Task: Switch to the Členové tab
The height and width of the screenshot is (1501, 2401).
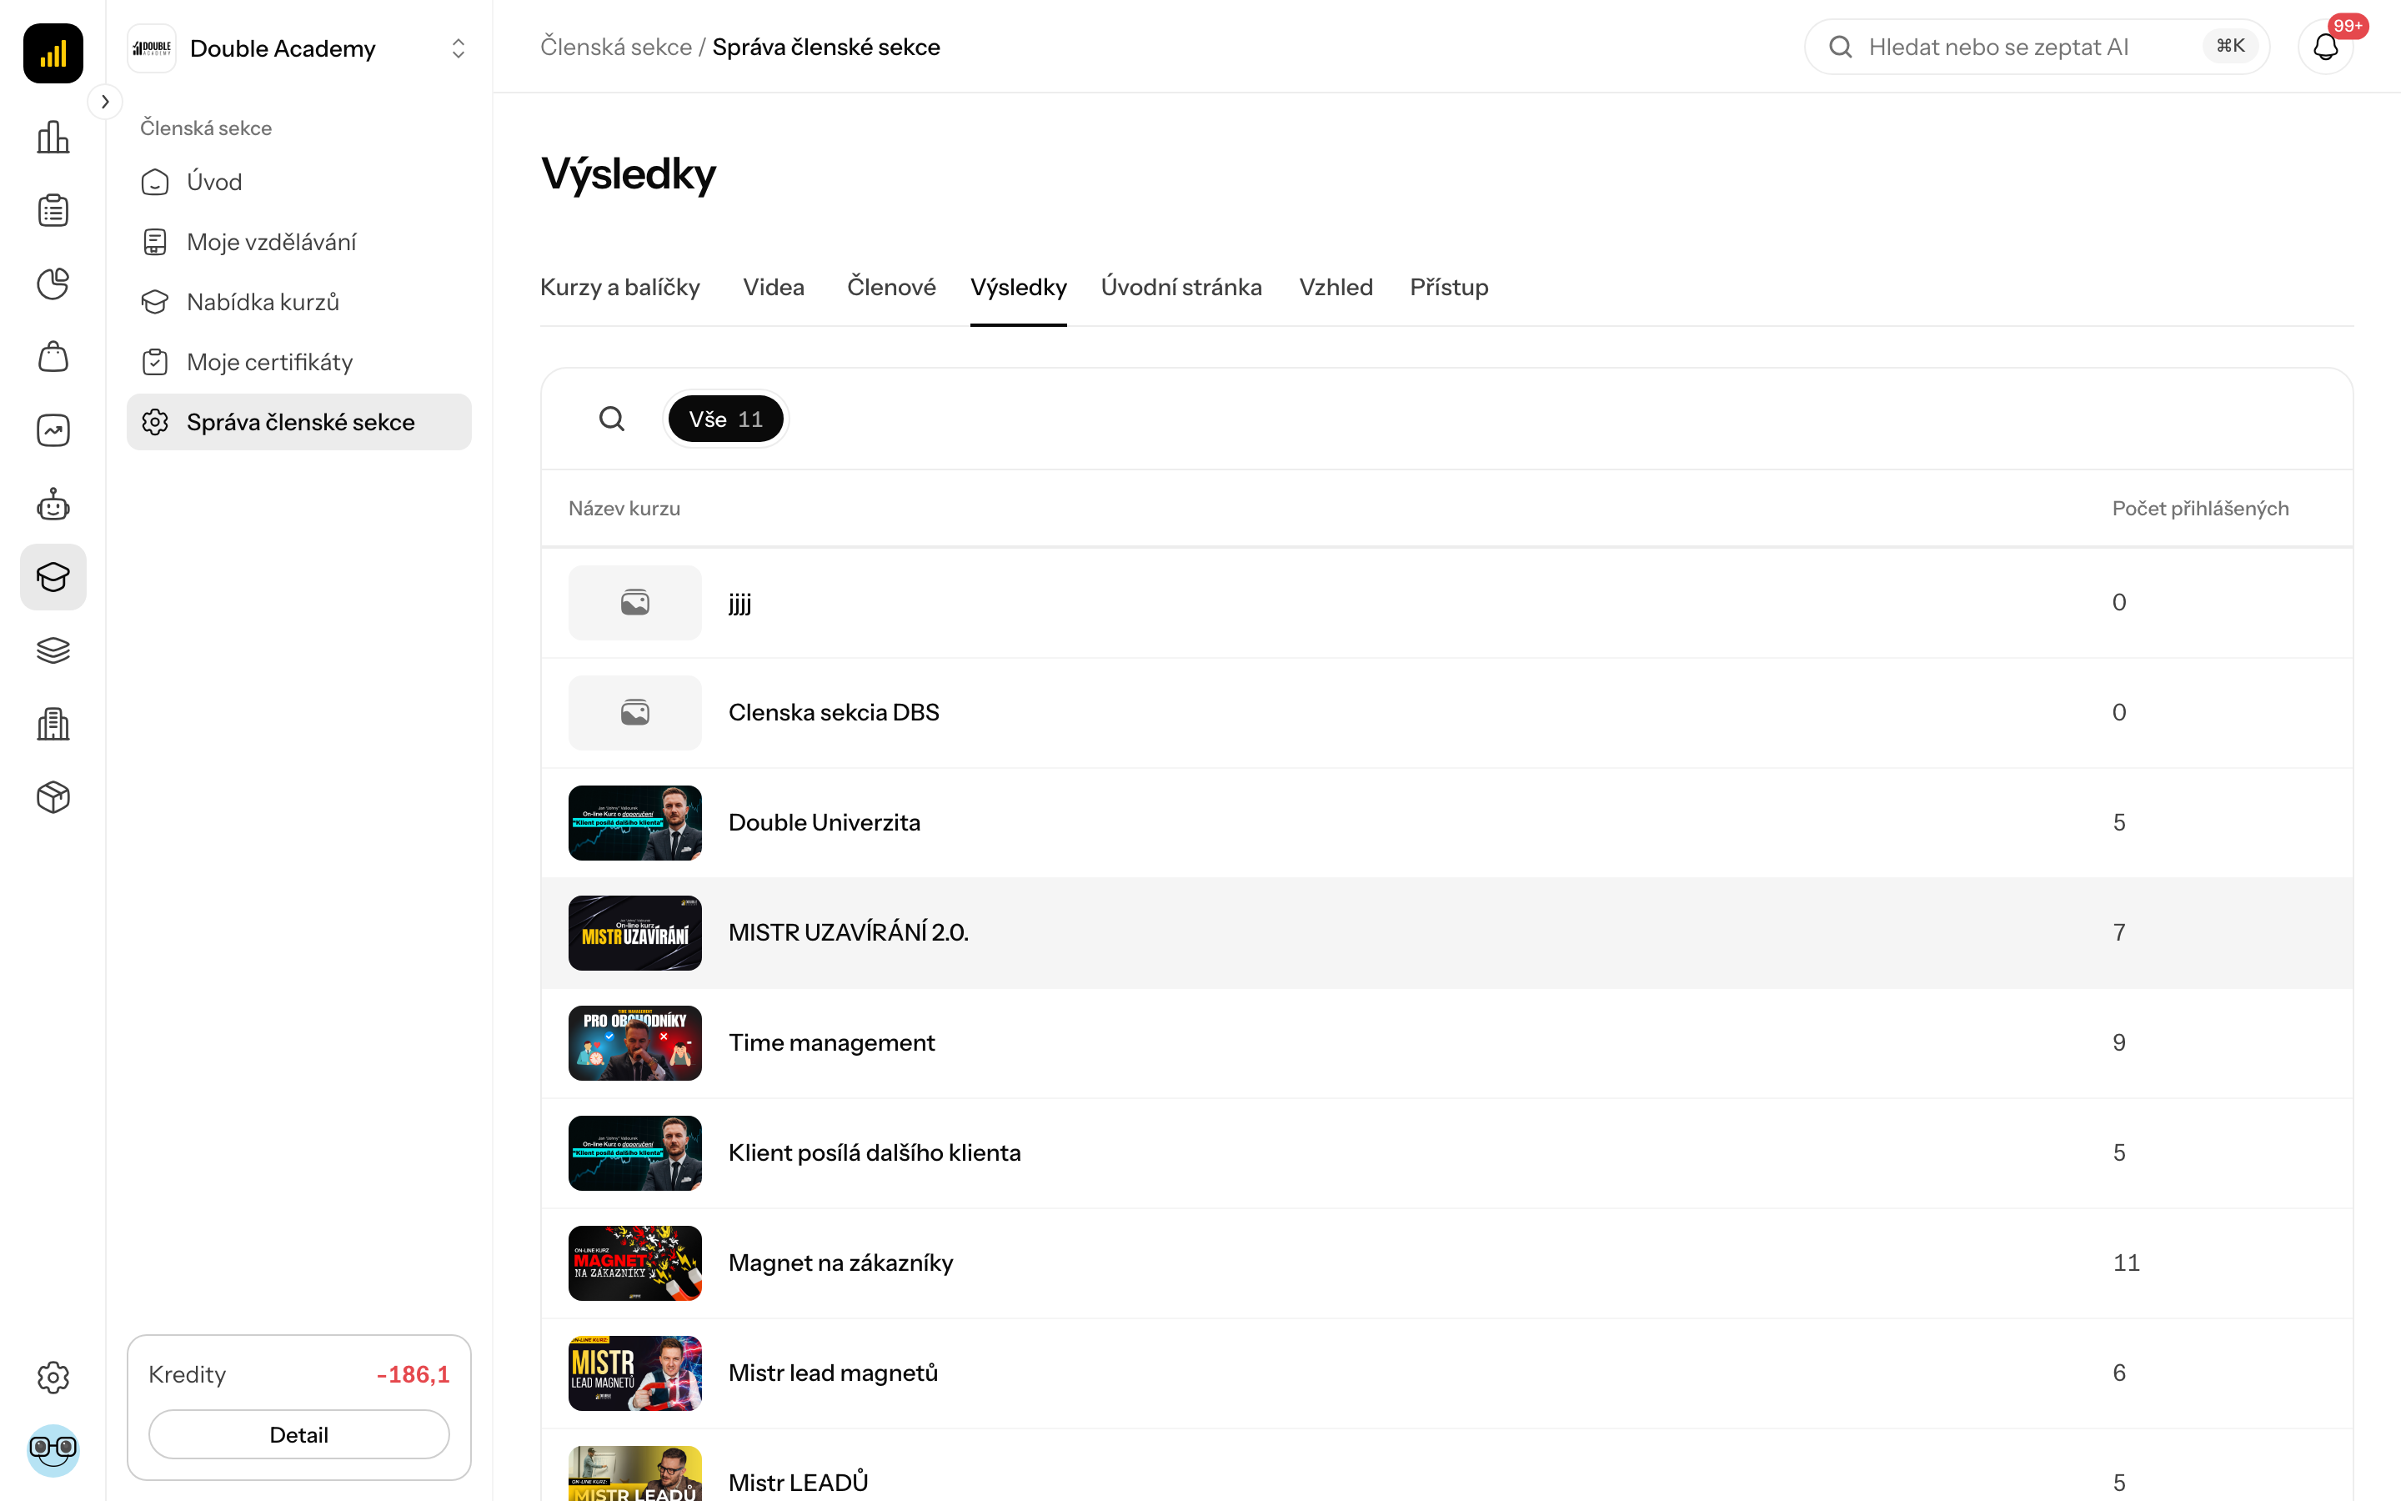Action: 891,287
